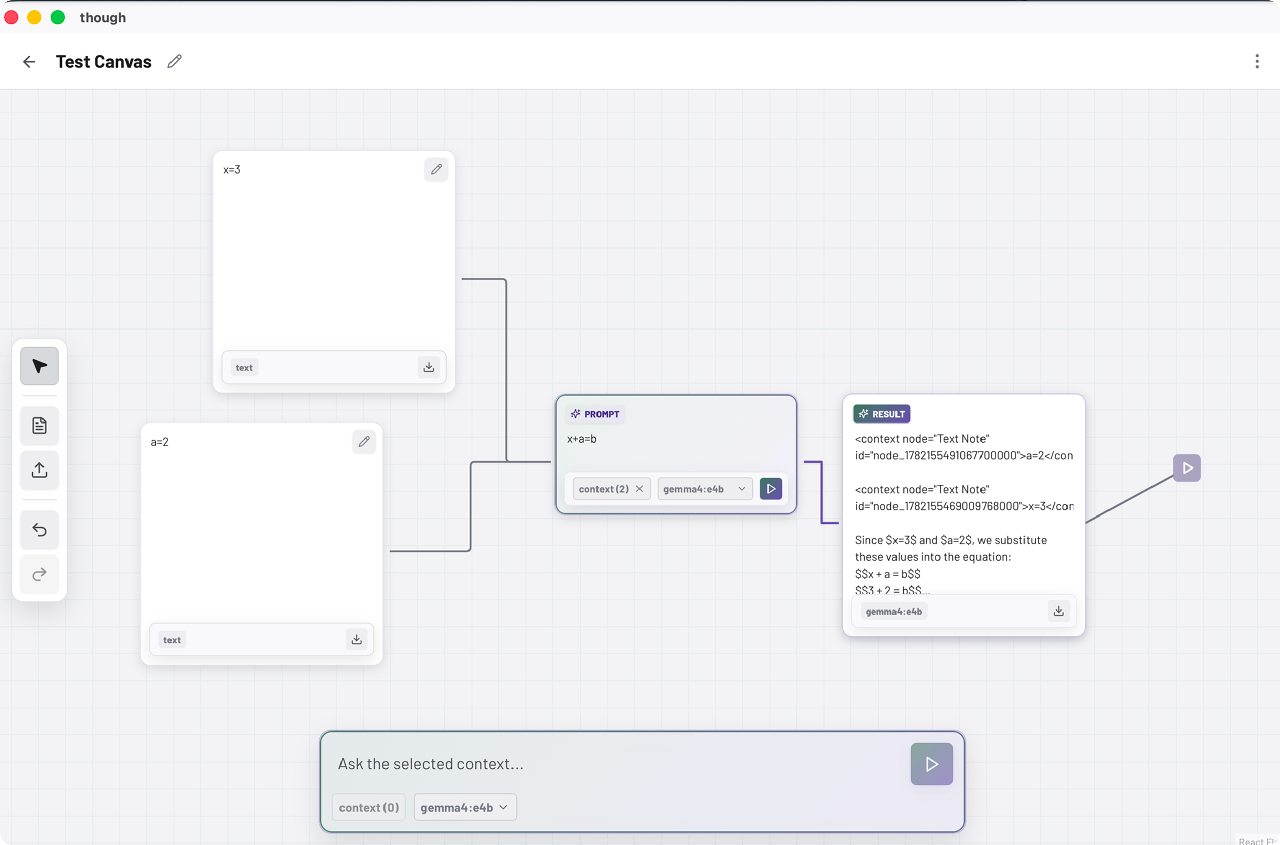The image size is (1280, 845).
Task: Download the gemma4:e4b result node
Action: click(x=1059, y=611)
